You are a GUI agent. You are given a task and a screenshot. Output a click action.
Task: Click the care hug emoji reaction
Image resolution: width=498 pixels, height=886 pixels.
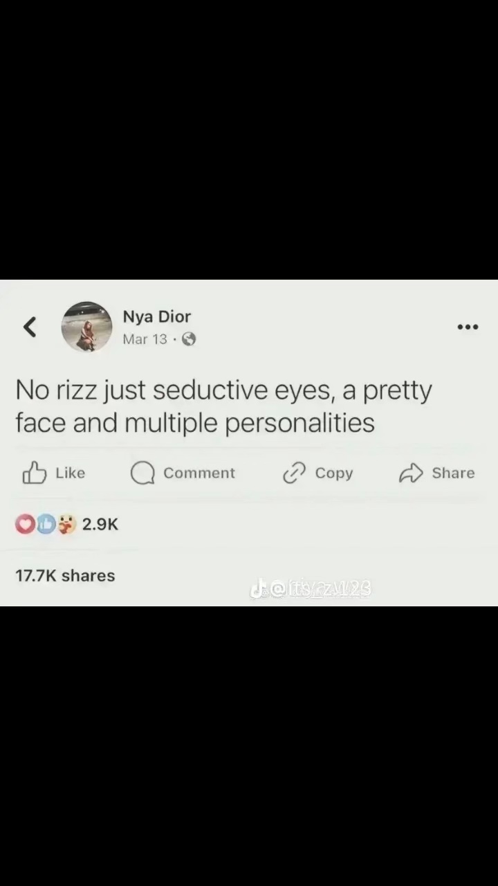coord(66,525)
